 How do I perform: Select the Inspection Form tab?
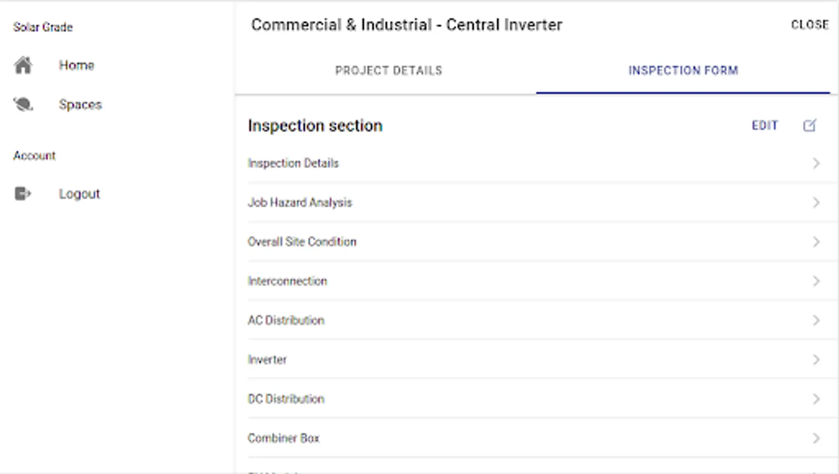point(683,71)
